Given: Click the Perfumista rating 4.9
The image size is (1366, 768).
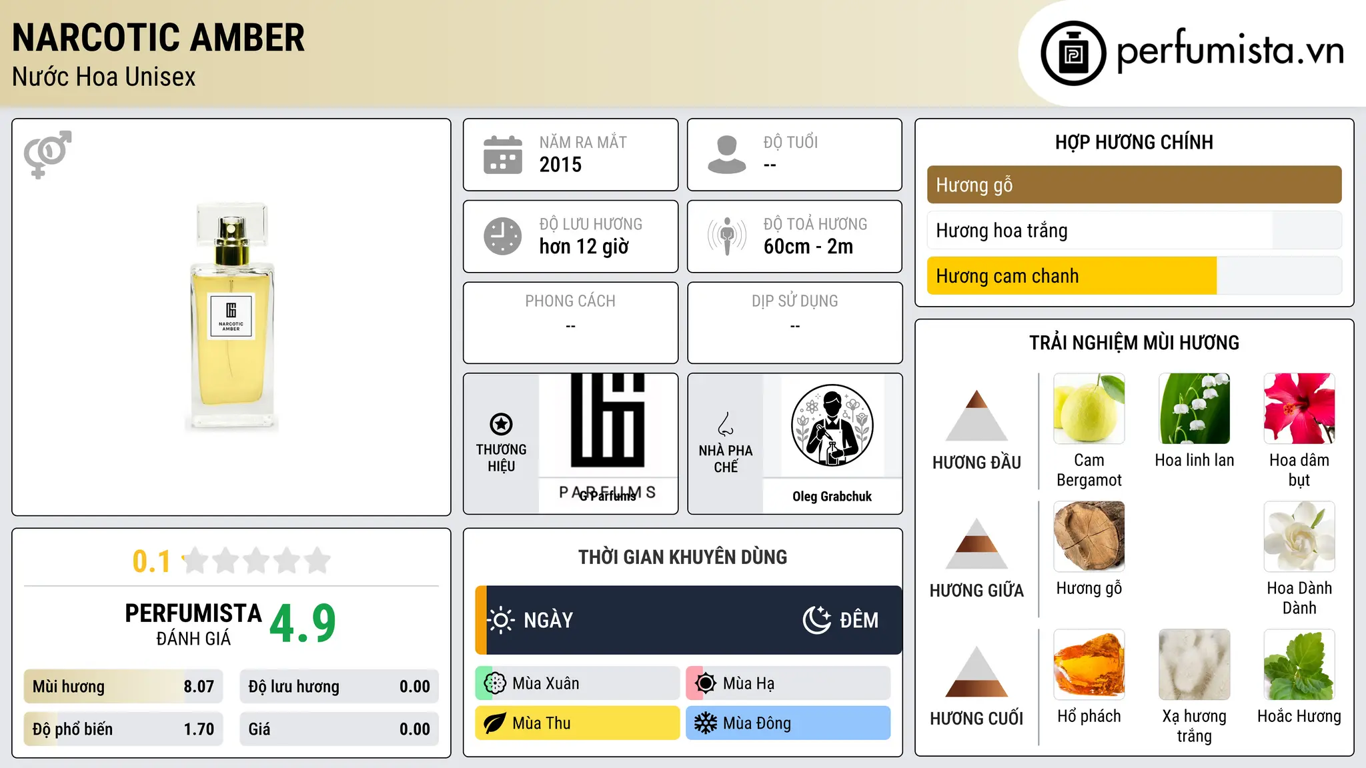Looking at the screenshot, I should tap(303, 624).
